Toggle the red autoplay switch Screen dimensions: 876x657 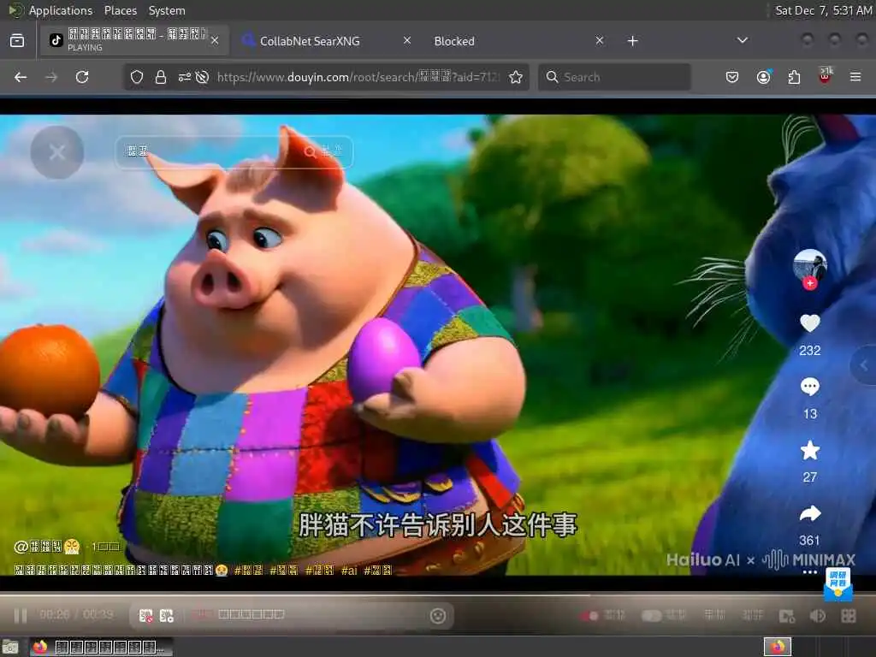point(589,615)
